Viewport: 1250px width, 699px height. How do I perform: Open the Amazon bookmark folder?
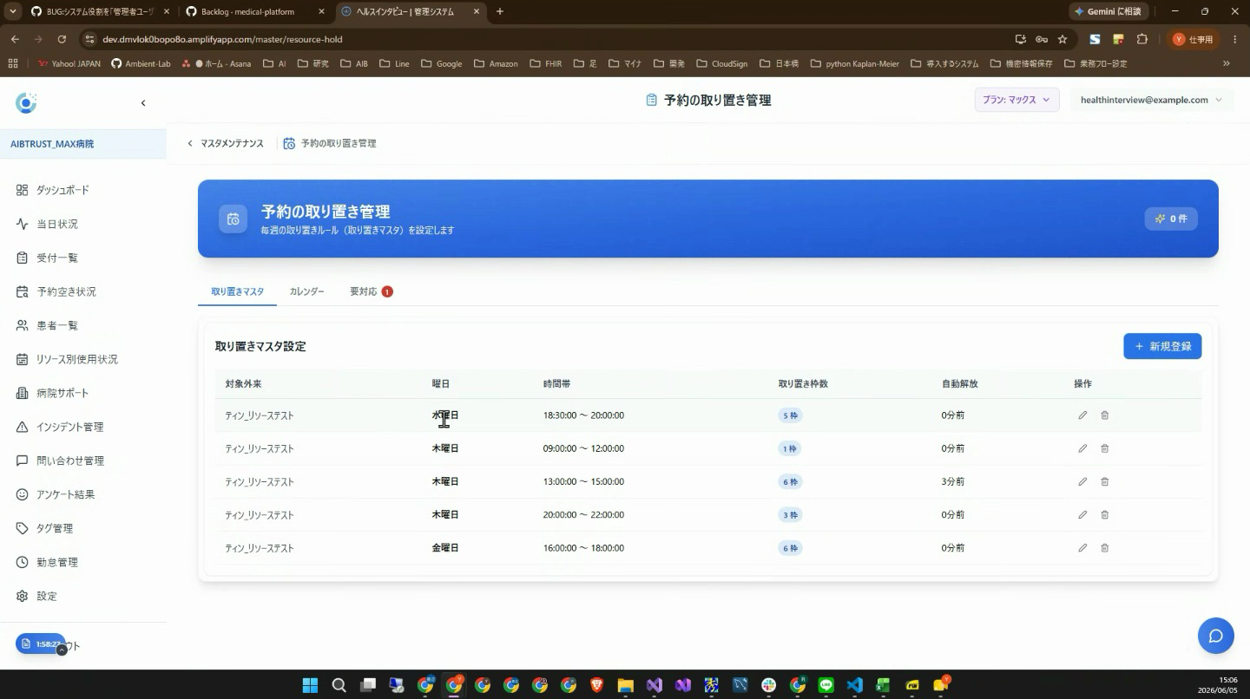coord(496,63)
